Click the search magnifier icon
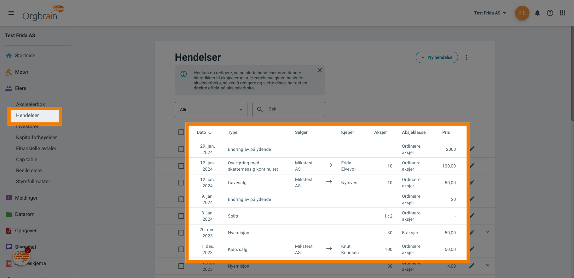This screenshot has height=278, width=574. 260,110
